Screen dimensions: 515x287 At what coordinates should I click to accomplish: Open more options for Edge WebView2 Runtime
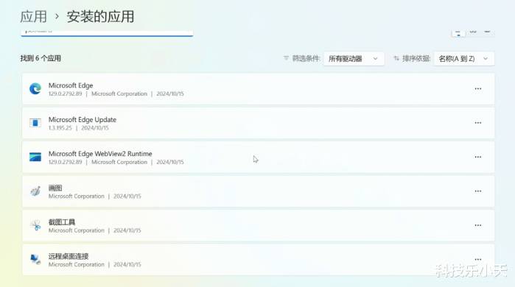[478, 157]
